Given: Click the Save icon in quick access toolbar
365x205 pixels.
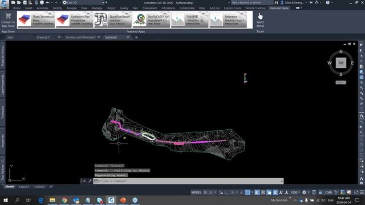Looking at the screenshot, I should (x=25, y=2).
